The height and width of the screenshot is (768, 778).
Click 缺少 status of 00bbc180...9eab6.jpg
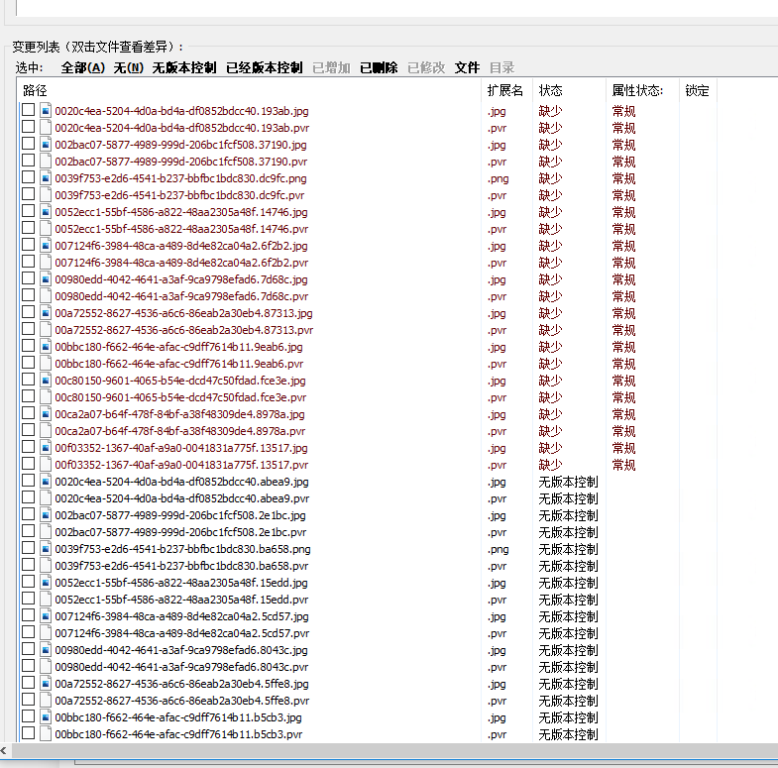[550, 347]
